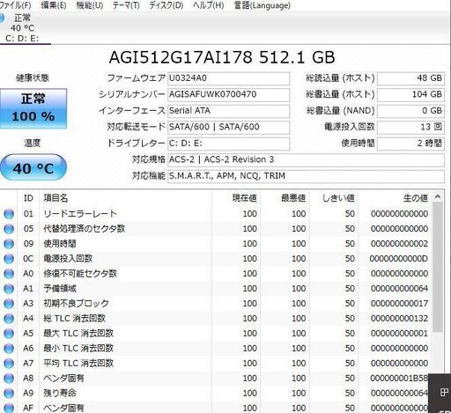The image size is (451, 413).
Task: Click the status icon for row 0C
Action: pos(9,259)
